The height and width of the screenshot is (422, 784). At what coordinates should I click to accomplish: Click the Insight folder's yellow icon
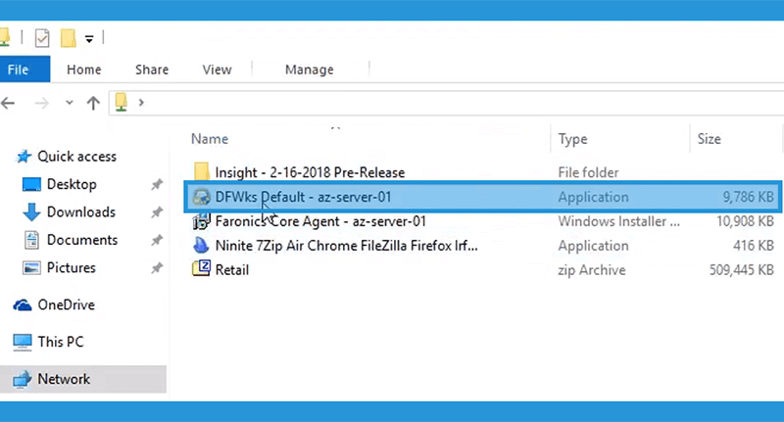click(x=202, y=171)
